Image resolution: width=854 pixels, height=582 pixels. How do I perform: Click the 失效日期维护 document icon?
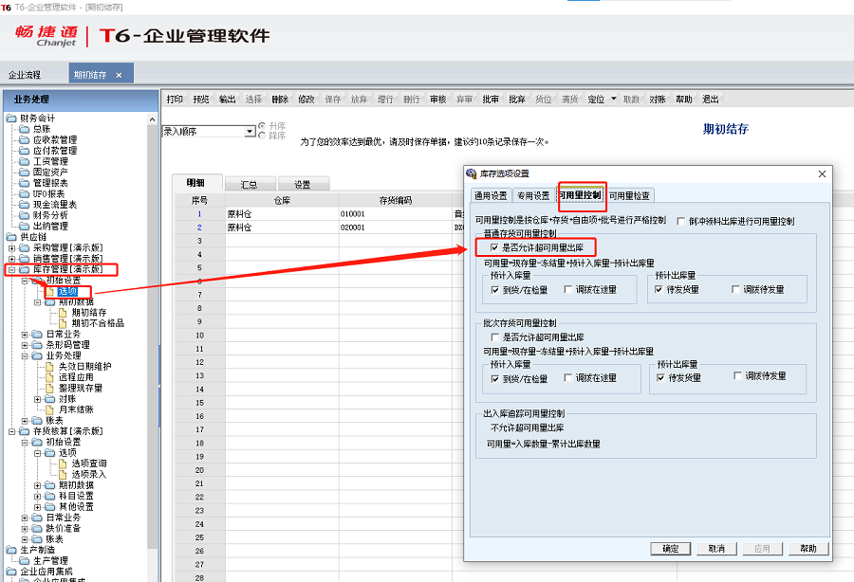pos(49,367)
